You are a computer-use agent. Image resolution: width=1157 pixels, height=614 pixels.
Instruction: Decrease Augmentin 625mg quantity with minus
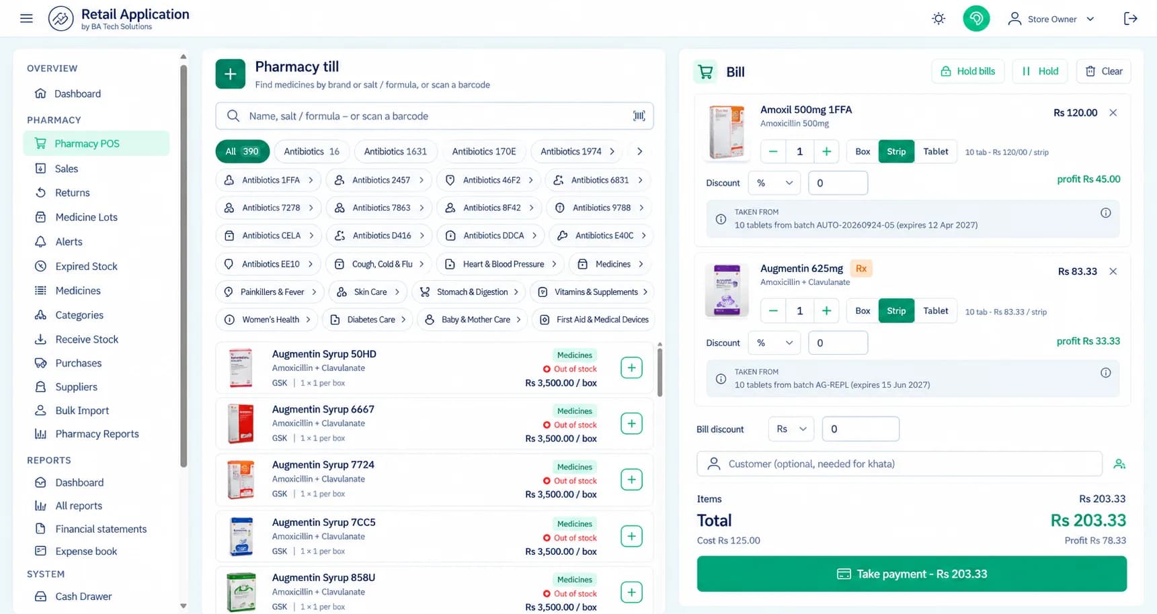click(773, 310)
